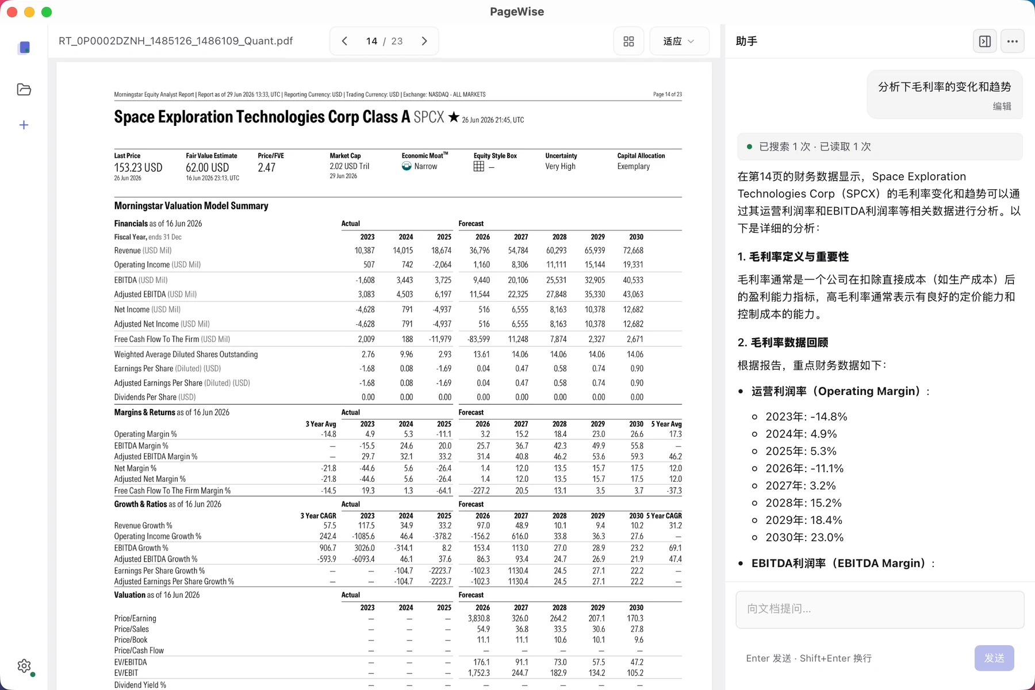Click Capital Allocation value Exemplary

634,166
